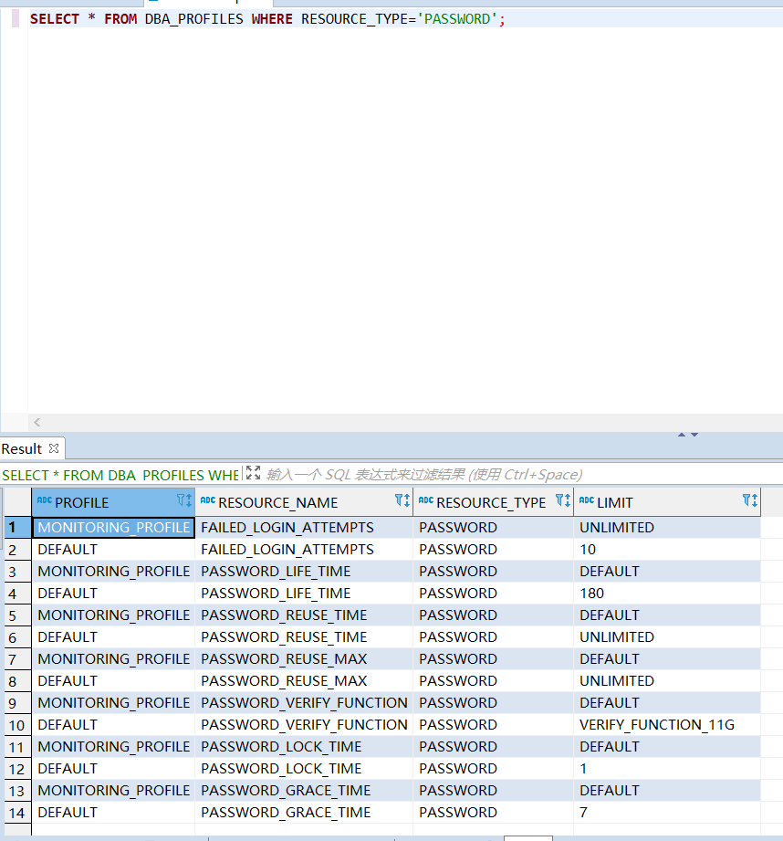Image resolution: width=783 pixels, height=841 pixels.
Task: Click the panel minimize/maximize arrows above results
Action: coord(687,435)
